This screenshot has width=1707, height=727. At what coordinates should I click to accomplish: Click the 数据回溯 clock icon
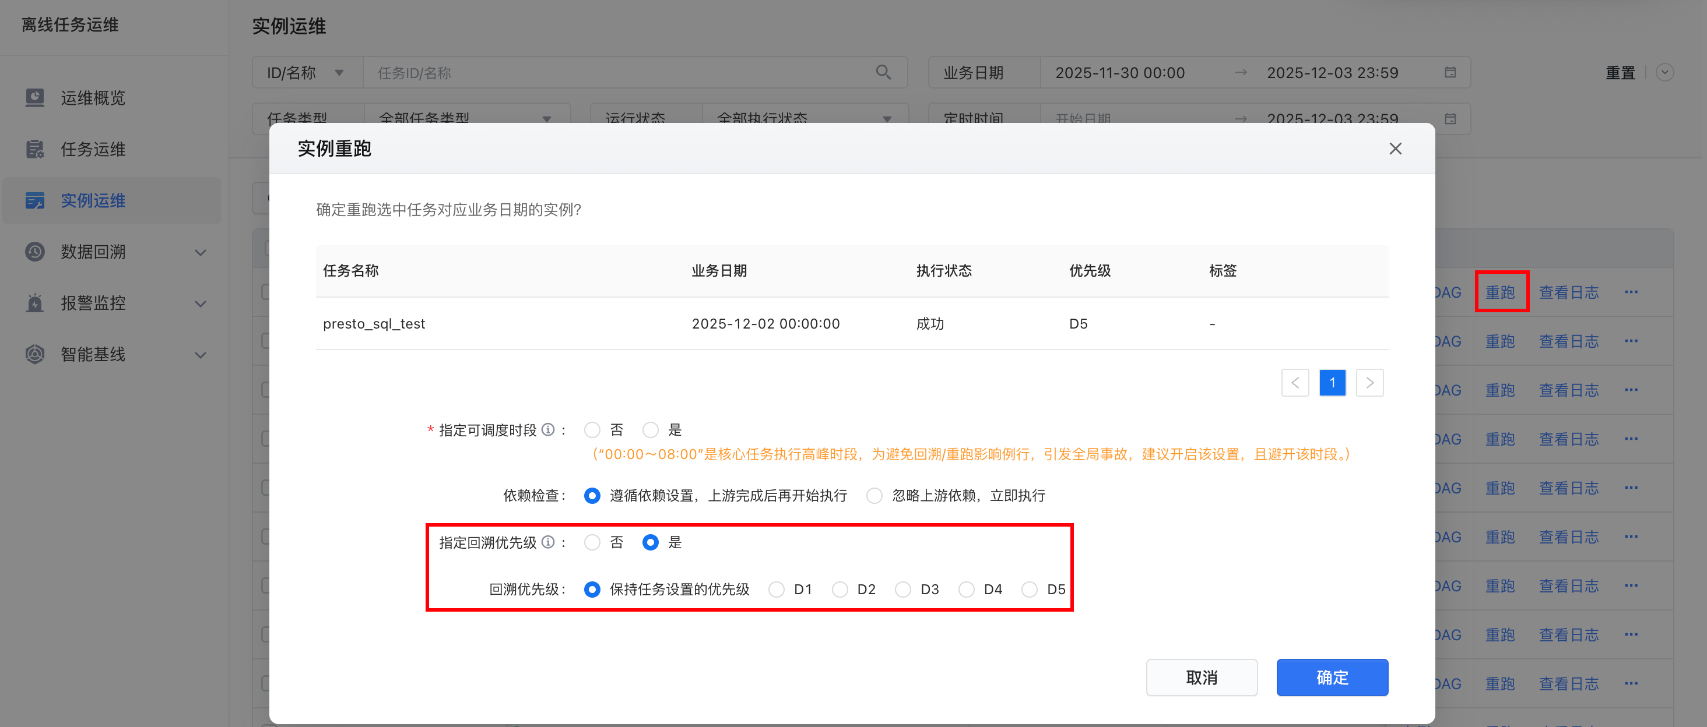(34, 252)
